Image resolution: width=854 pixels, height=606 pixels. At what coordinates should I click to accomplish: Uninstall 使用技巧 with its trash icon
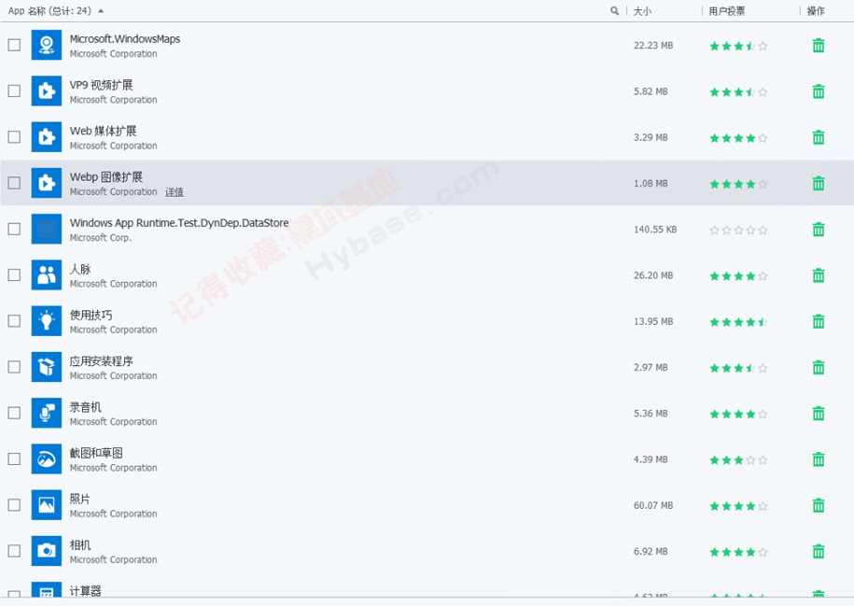(818, 321)
